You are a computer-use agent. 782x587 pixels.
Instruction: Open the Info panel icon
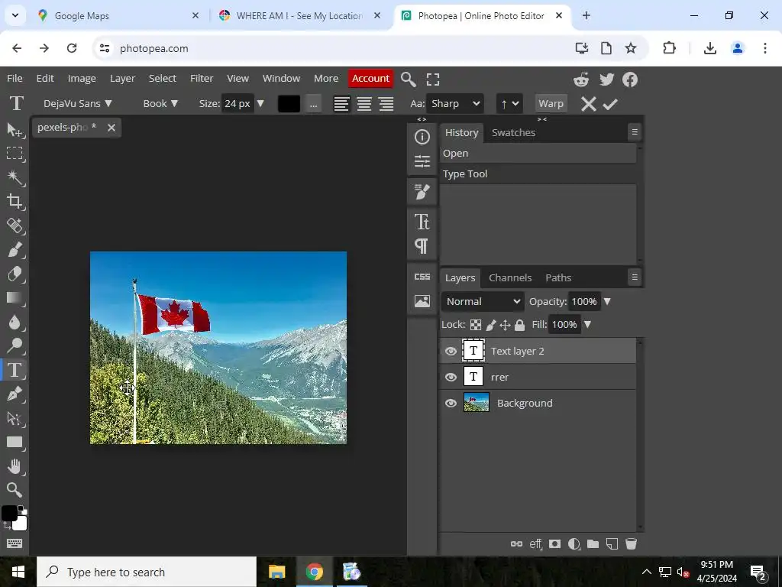point(422,137)
